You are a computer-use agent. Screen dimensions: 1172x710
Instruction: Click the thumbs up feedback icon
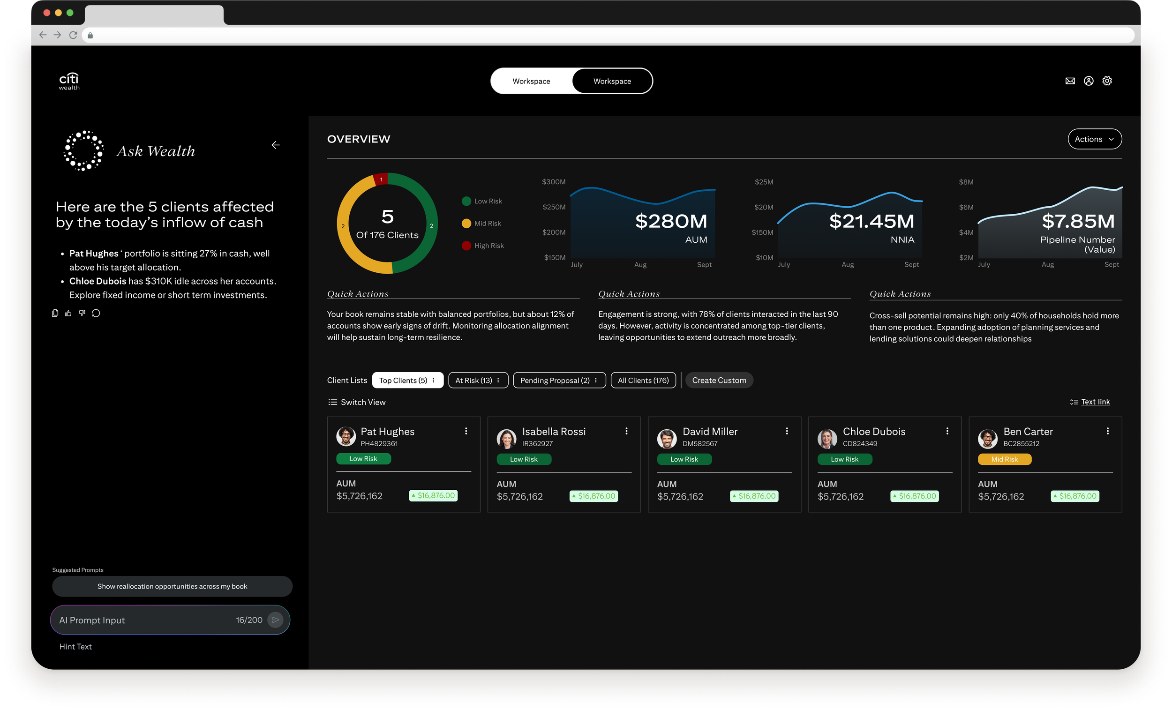pyautogui.click(x=68, y=313)
